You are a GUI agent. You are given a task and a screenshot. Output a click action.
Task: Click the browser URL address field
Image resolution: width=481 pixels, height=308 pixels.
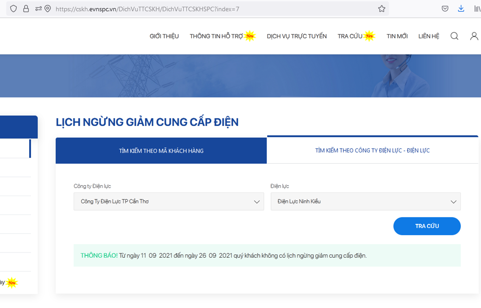pyautogui.click(x=211, y=8)
